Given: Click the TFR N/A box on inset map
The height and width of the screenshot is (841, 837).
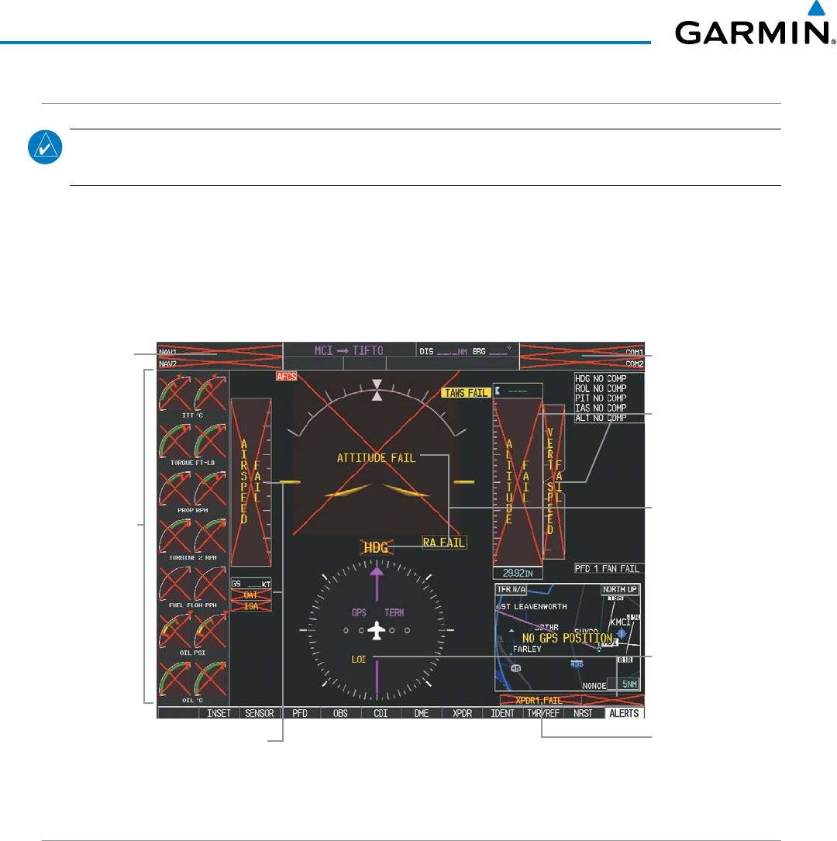Looking at the screenshot, I should [x=511, y=589].
